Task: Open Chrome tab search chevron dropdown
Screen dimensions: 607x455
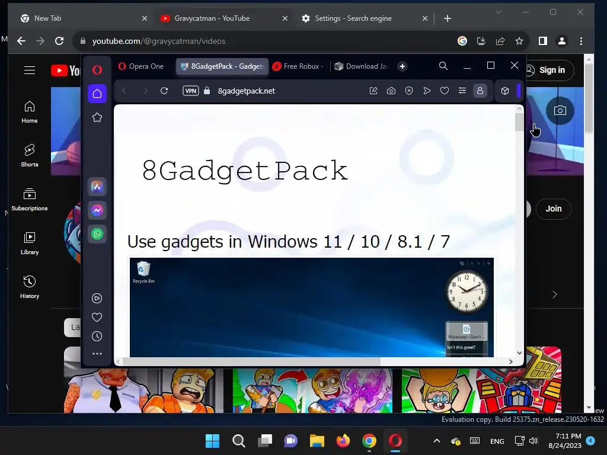Action: [x=499, y=12]
